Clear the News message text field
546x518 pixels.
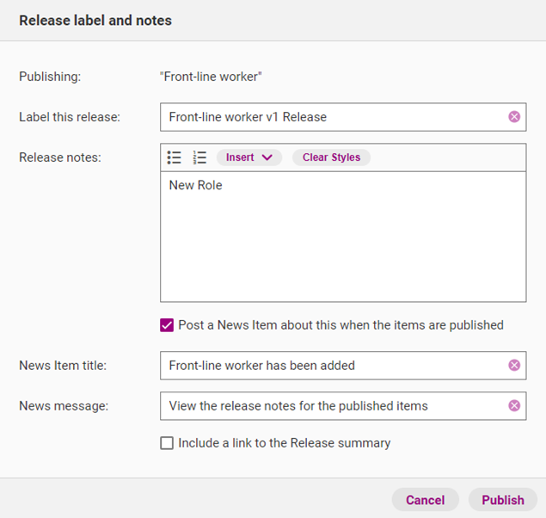point(514,406)
